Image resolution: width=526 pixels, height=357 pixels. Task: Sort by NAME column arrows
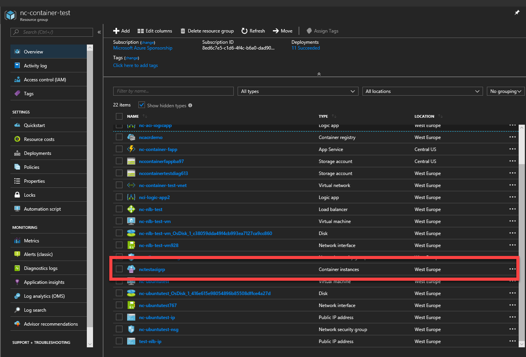(x=145, y=116)
